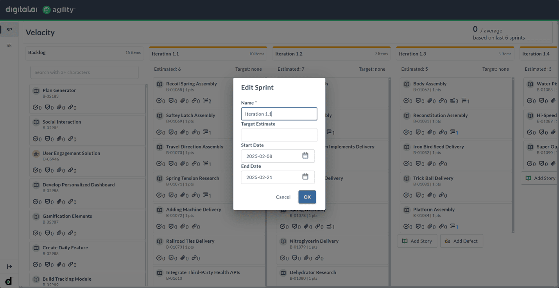Click User Engagement Solution defect icon

tap(36, 154)
